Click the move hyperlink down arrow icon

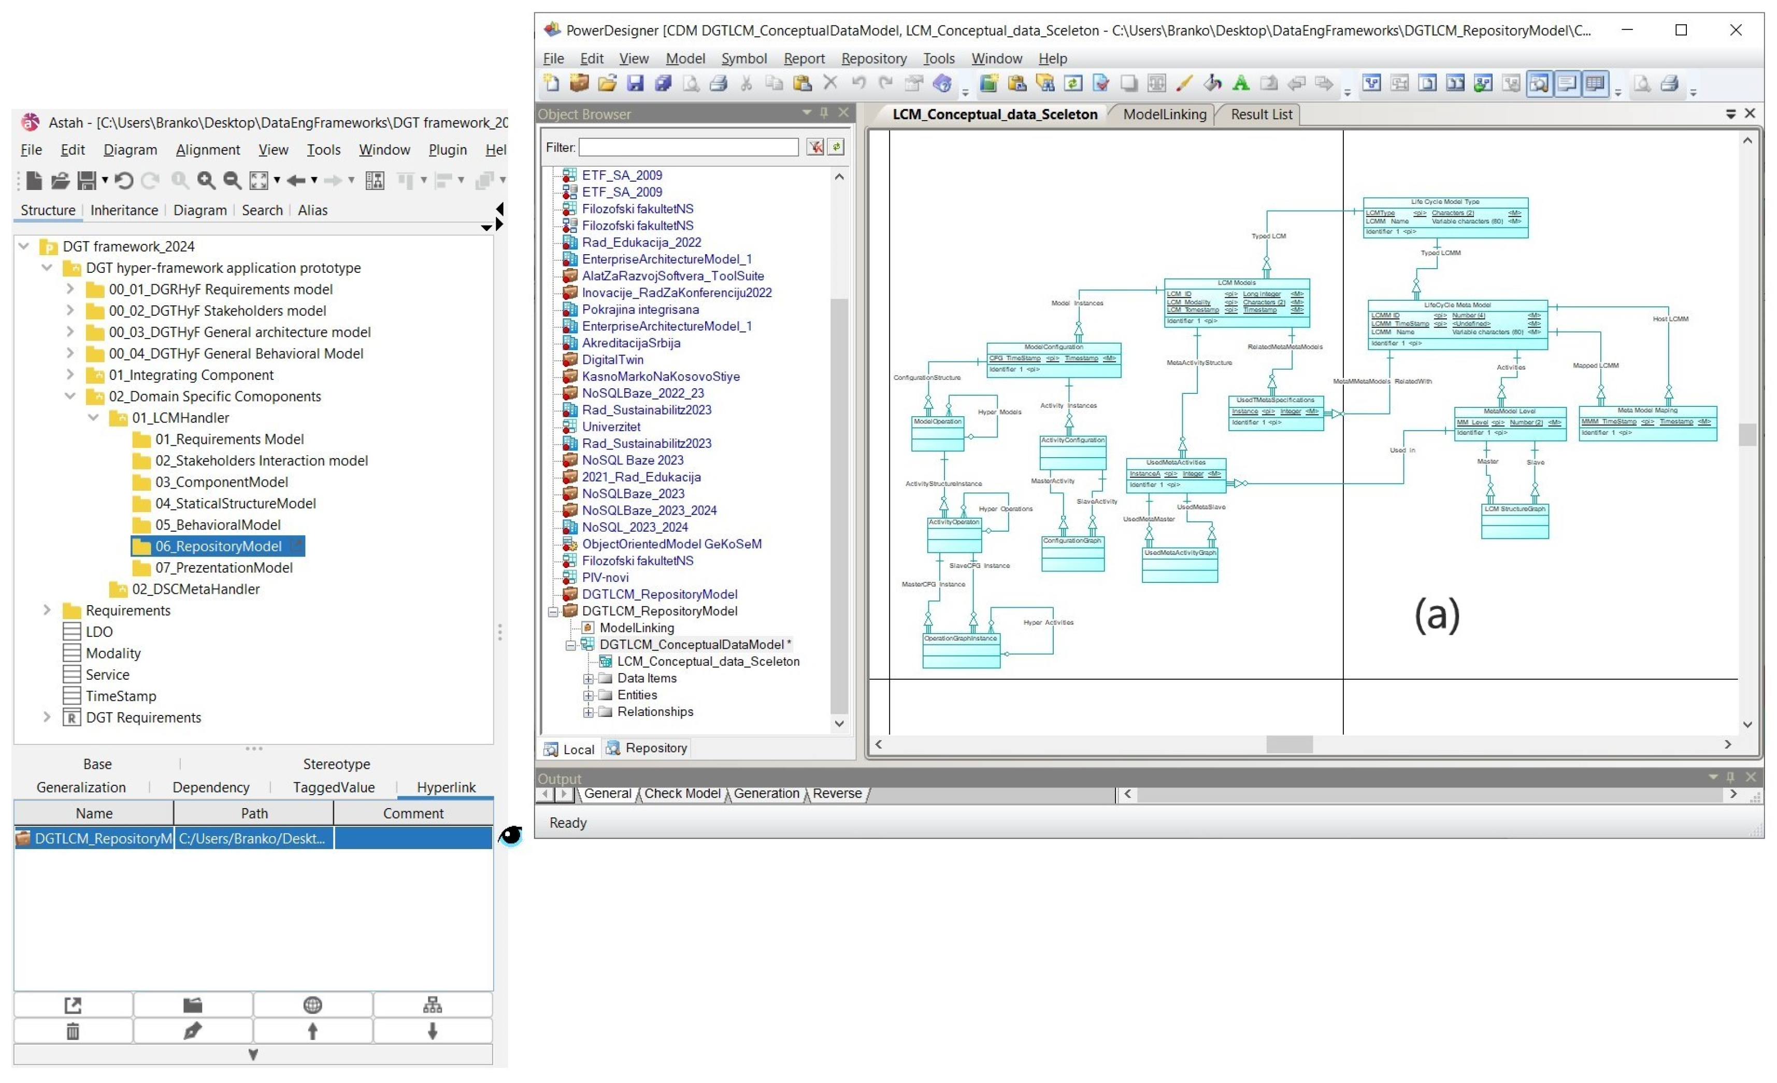tap(432, 1032)
